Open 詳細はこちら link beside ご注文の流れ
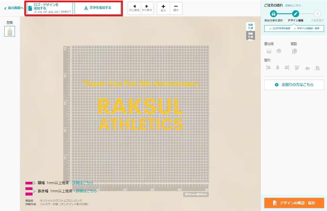Image resolution: width=327 pixels, height=211 pixels. click(x=293, y=6)
